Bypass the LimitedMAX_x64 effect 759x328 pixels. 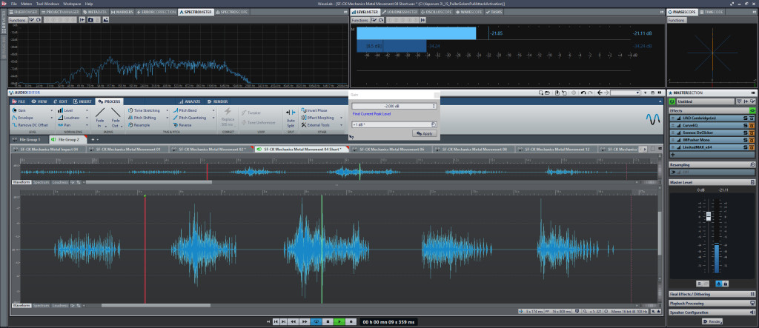coord(752,147)
